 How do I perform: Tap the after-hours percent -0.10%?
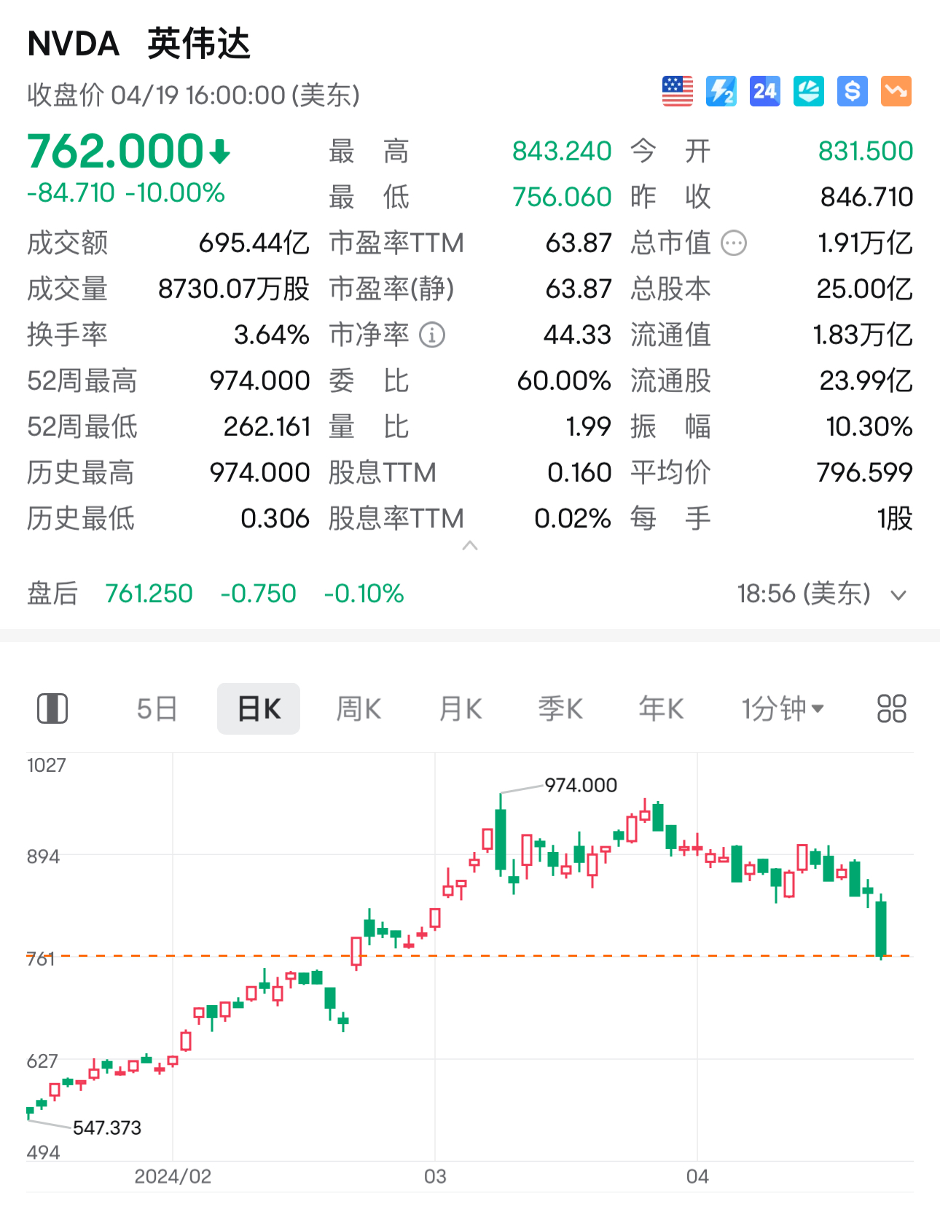[364, 594]
